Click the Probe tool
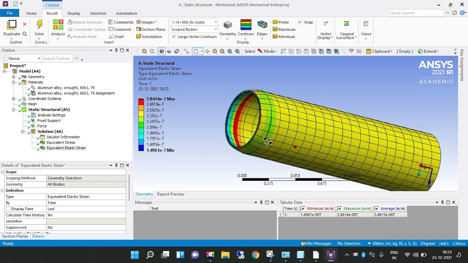 (x=281, y=22)
